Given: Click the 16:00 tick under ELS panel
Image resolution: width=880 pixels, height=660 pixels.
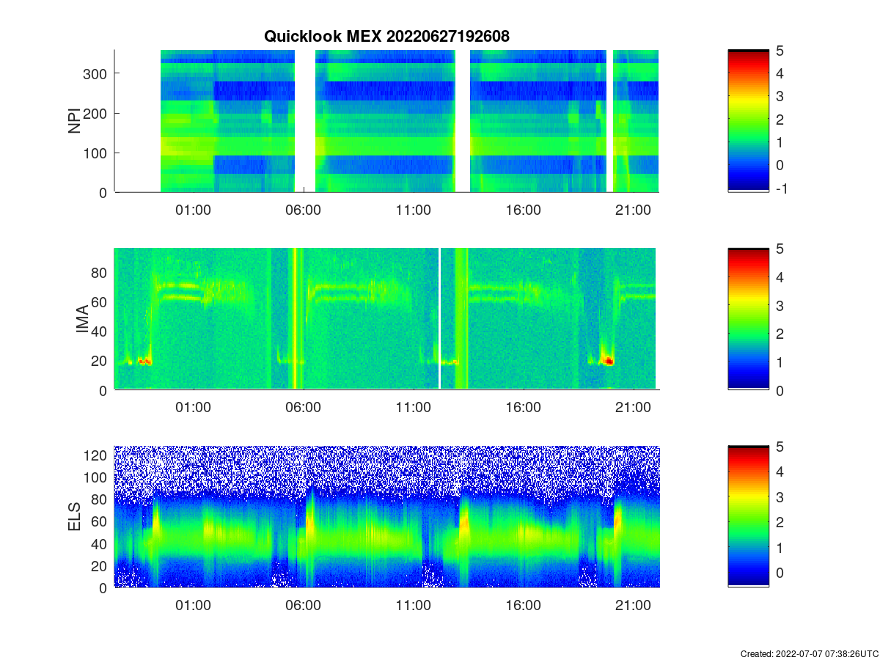Looking at the screenshot, I should (523, 605).
